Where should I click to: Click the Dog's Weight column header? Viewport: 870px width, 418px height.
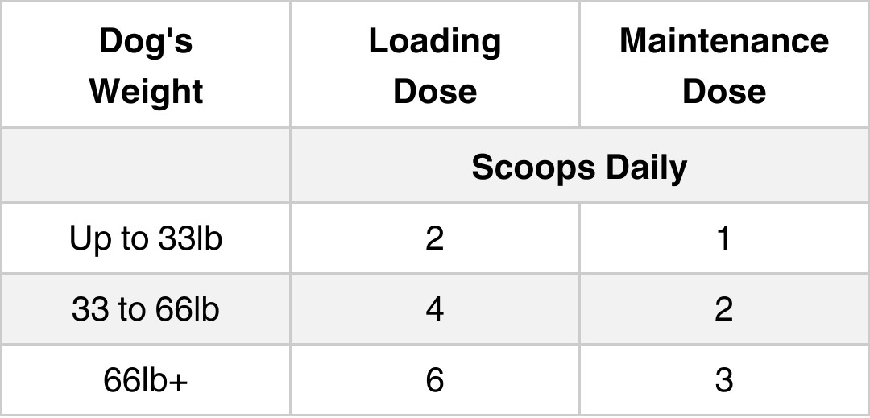coord(146,65)
